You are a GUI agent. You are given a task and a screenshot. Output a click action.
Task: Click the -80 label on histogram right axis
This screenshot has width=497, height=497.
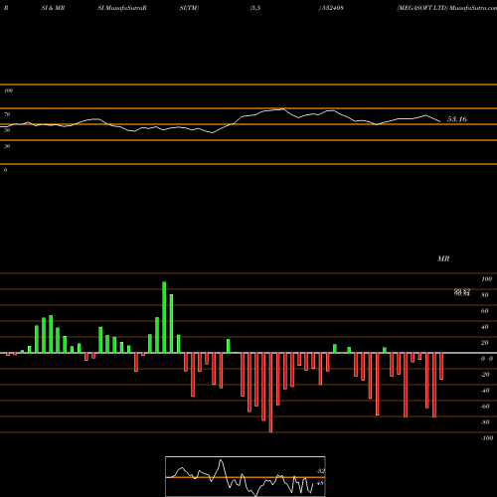485,422
